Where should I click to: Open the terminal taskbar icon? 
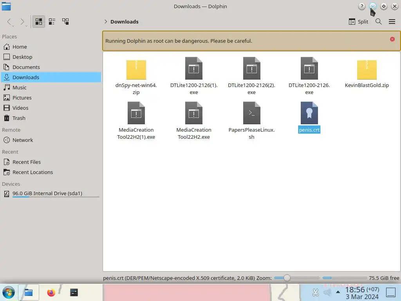[74, 292]
